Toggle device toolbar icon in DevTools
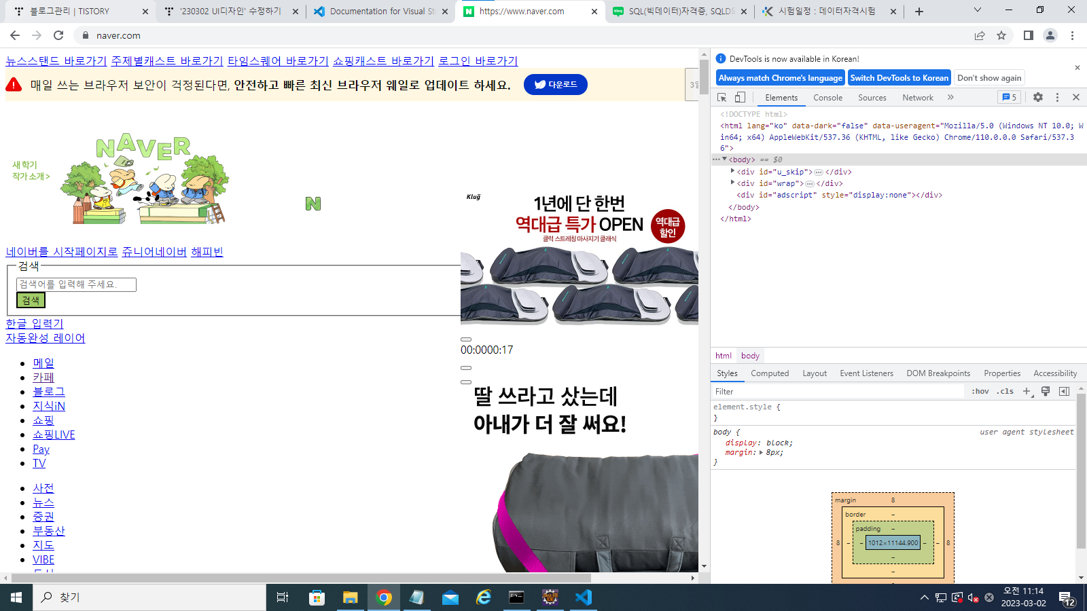 coord(740,97)
